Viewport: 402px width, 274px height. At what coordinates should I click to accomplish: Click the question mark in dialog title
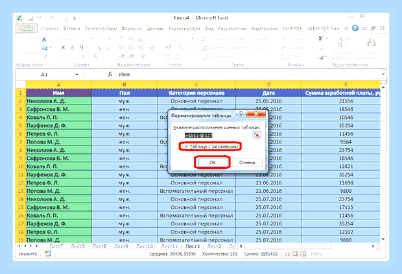pyautogui.click(x=241, y=114)
